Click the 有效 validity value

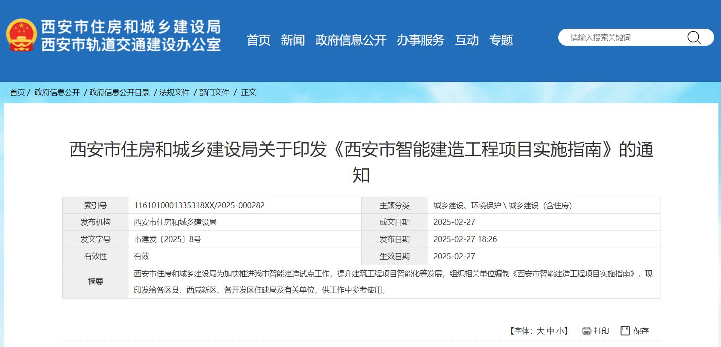(x=142, y=257)
